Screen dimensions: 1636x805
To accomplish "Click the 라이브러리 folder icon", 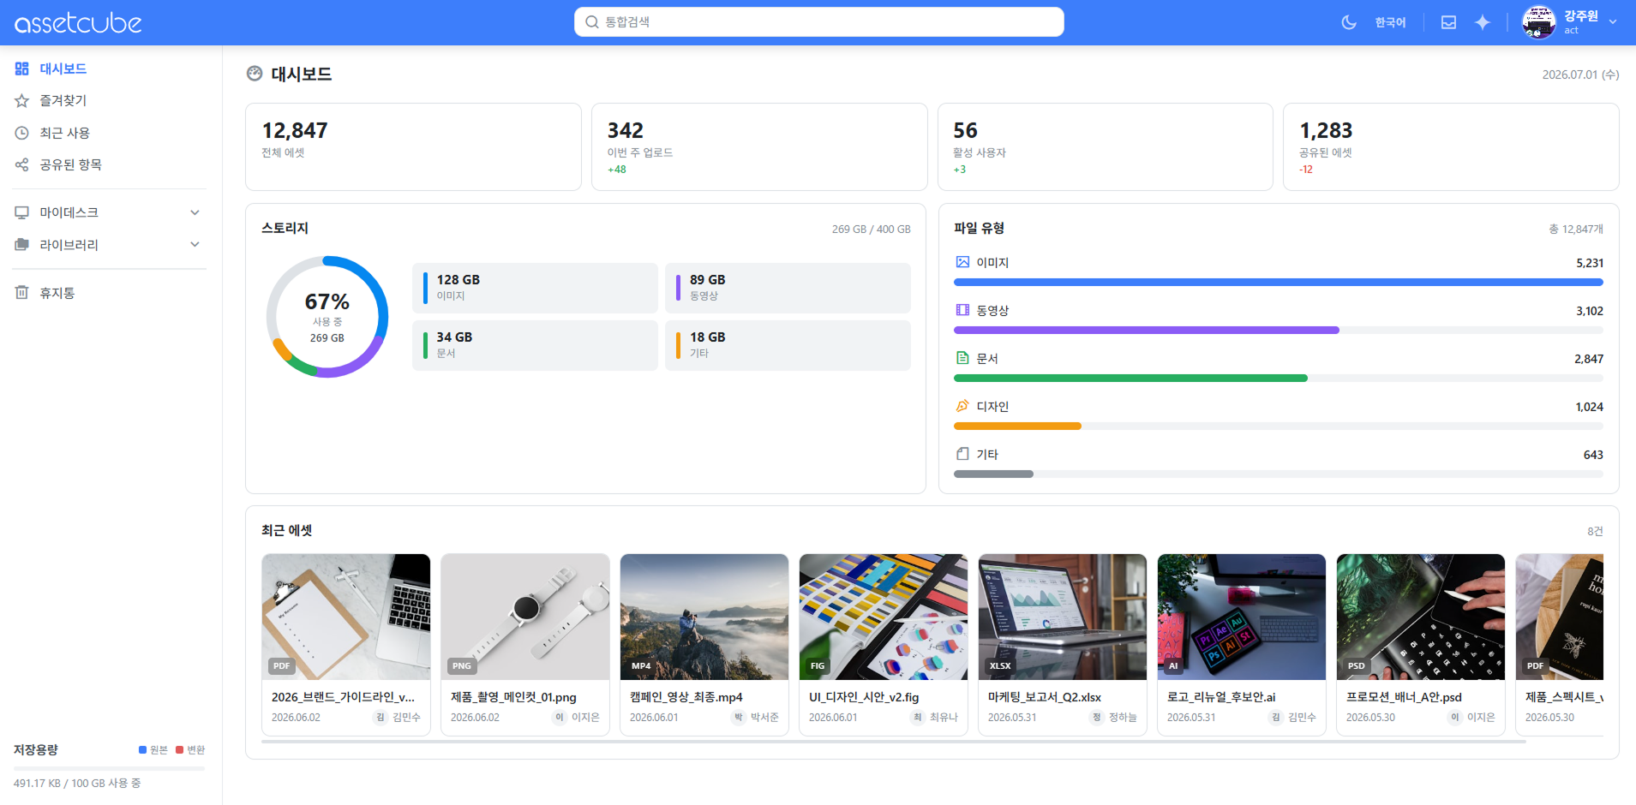I will tap(22, 245).
